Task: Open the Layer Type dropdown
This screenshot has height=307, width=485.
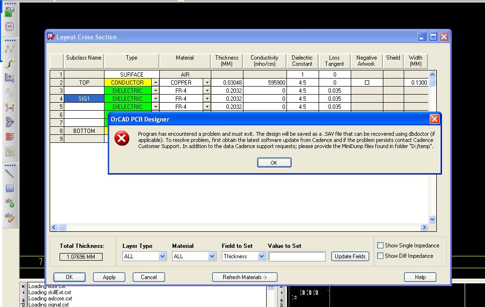Action: click(162, 256)
